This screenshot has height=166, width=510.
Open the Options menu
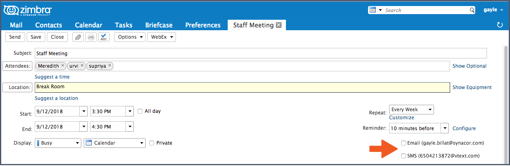(x=130, y=37)
